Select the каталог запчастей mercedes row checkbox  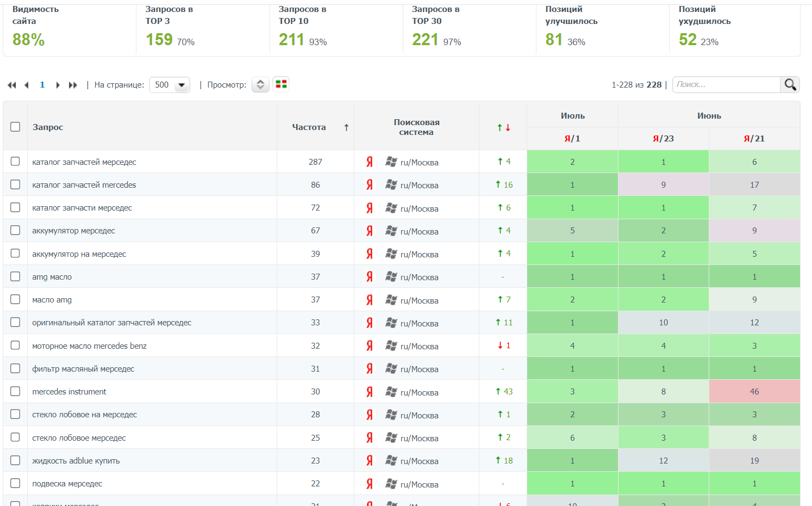pyautogui.click(x=15, y=184)
